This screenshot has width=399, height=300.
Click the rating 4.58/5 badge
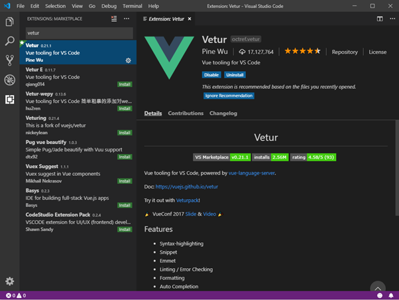pyautogui.click(x=313, y=157)
